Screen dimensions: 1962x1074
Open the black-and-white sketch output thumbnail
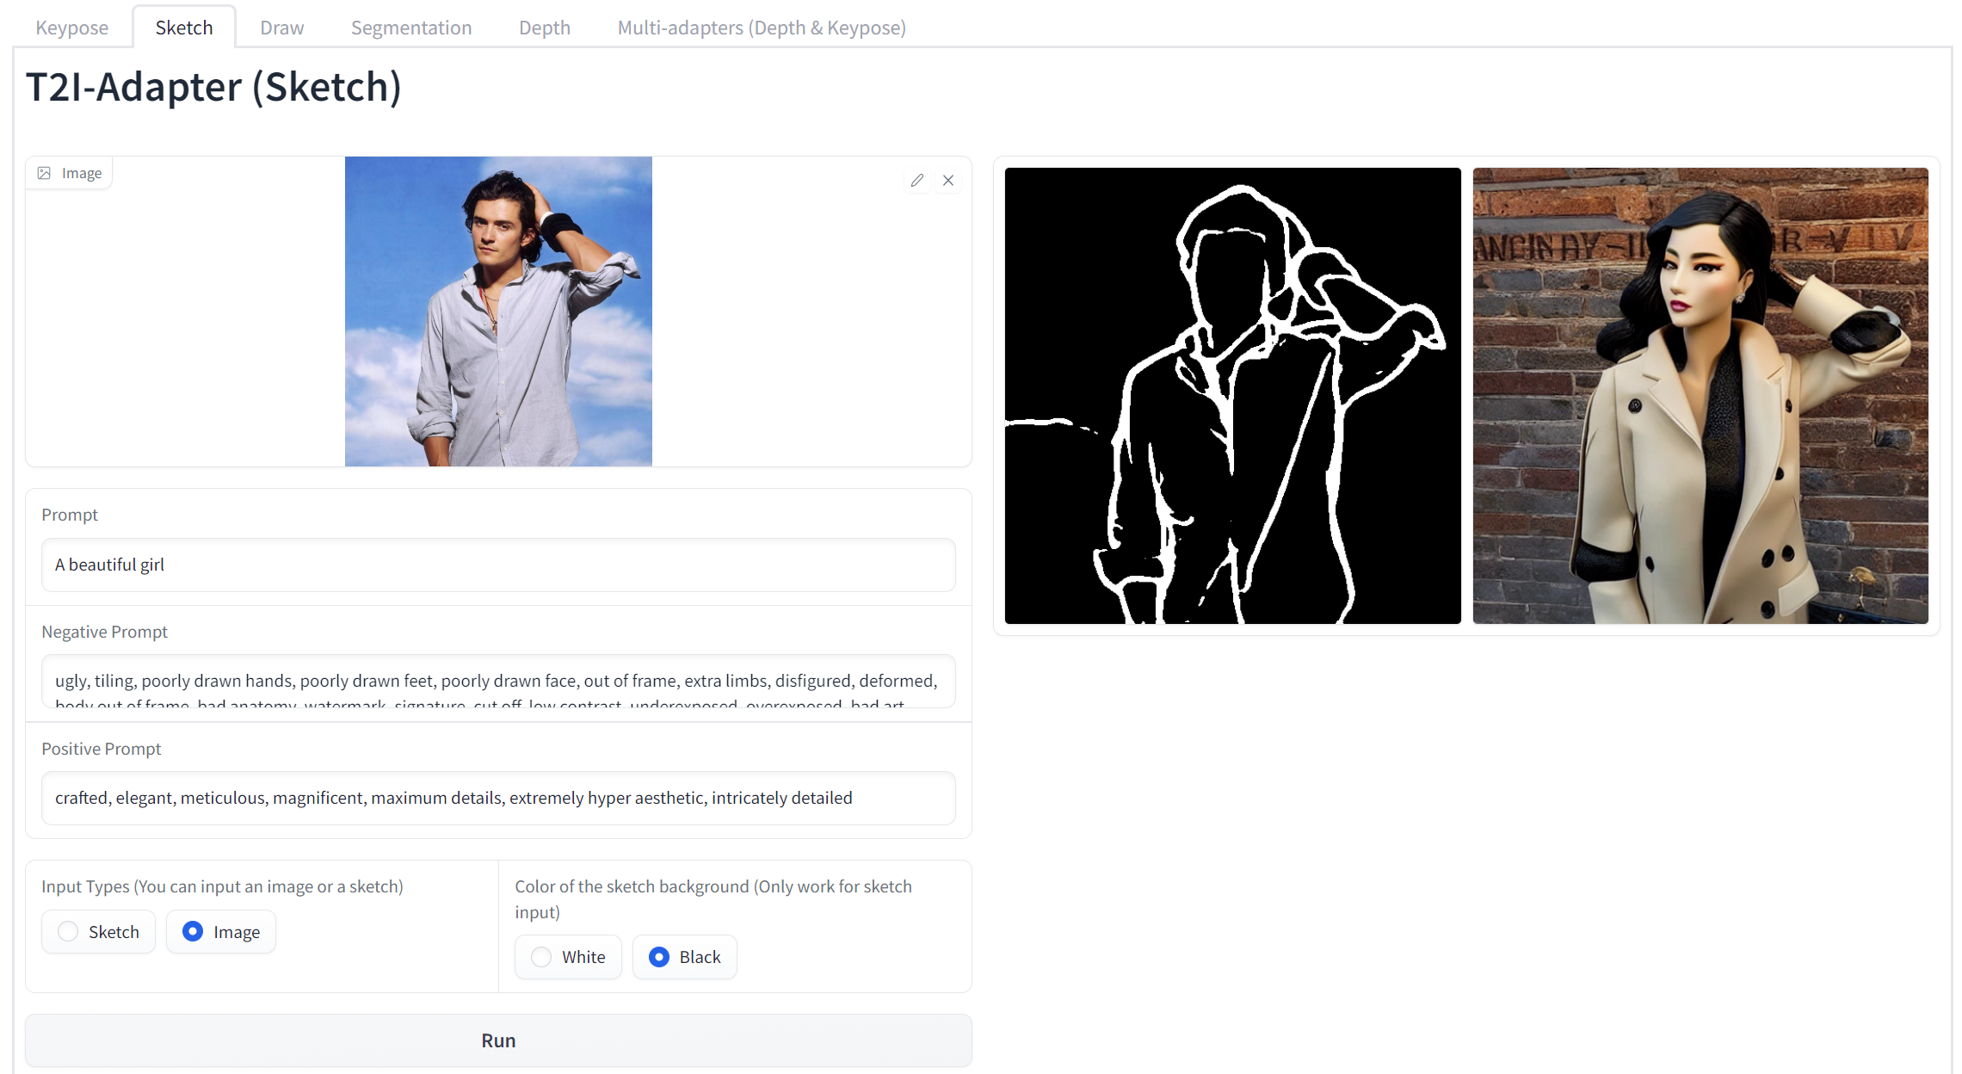click(1232, 395)
